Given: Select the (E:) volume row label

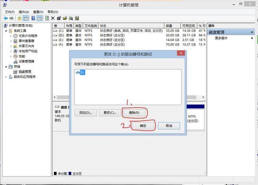Looking at the screenshot, I should [61, 40].
